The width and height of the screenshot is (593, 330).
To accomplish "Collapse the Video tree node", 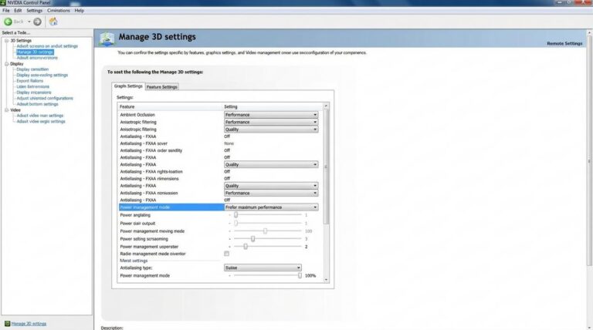I will click(6, 110).
